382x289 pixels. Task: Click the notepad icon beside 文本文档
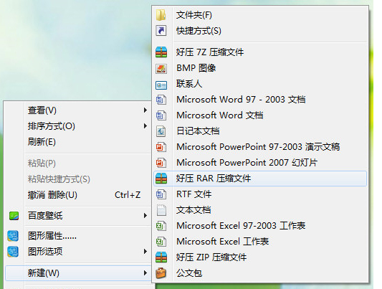pyautogui.click(x=161, y=210)
